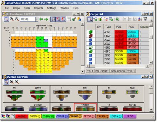Go to next bay with green right arrow

(x=46, y=19)
